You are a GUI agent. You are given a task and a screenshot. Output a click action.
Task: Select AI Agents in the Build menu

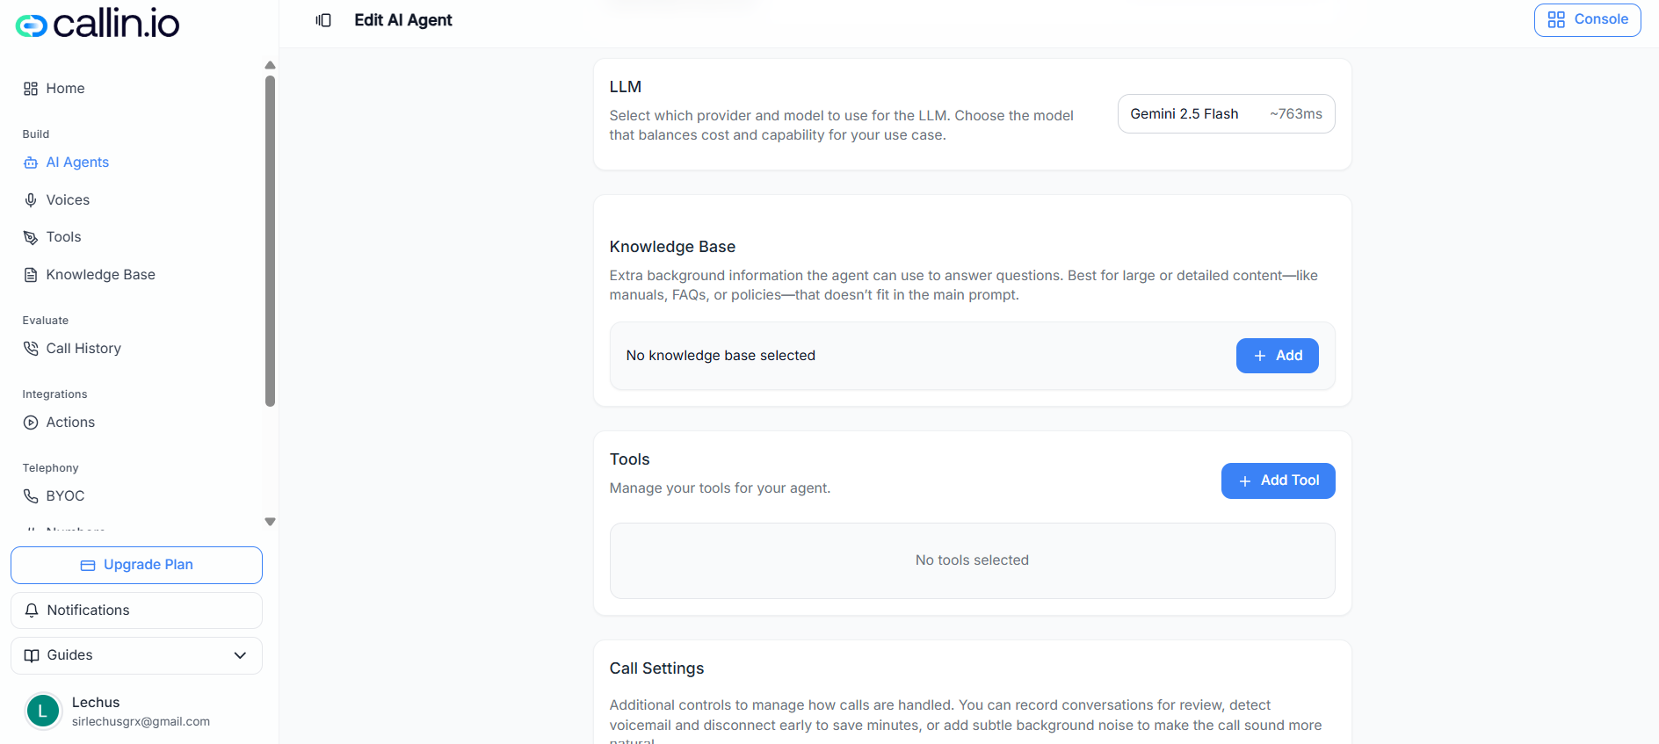[77, 162]
